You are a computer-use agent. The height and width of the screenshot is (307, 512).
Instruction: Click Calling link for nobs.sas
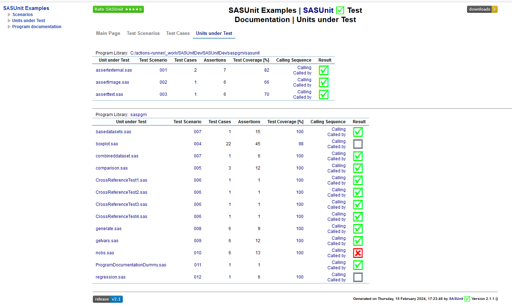coord(338,250)
